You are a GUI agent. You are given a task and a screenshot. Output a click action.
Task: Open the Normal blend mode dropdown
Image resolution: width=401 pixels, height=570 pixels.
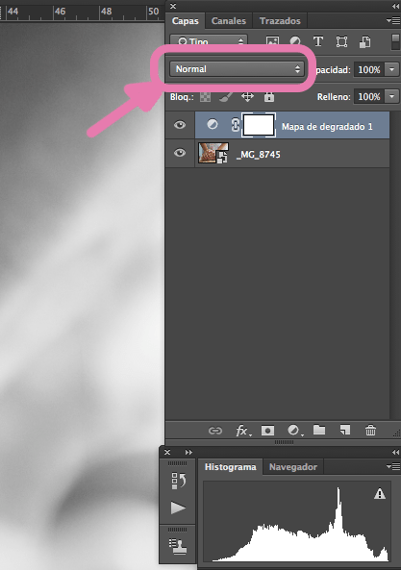tap(237, 69)
